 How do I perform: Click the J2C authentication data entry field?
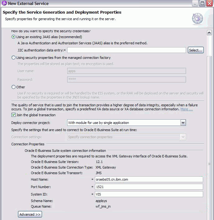pos(127,50)
